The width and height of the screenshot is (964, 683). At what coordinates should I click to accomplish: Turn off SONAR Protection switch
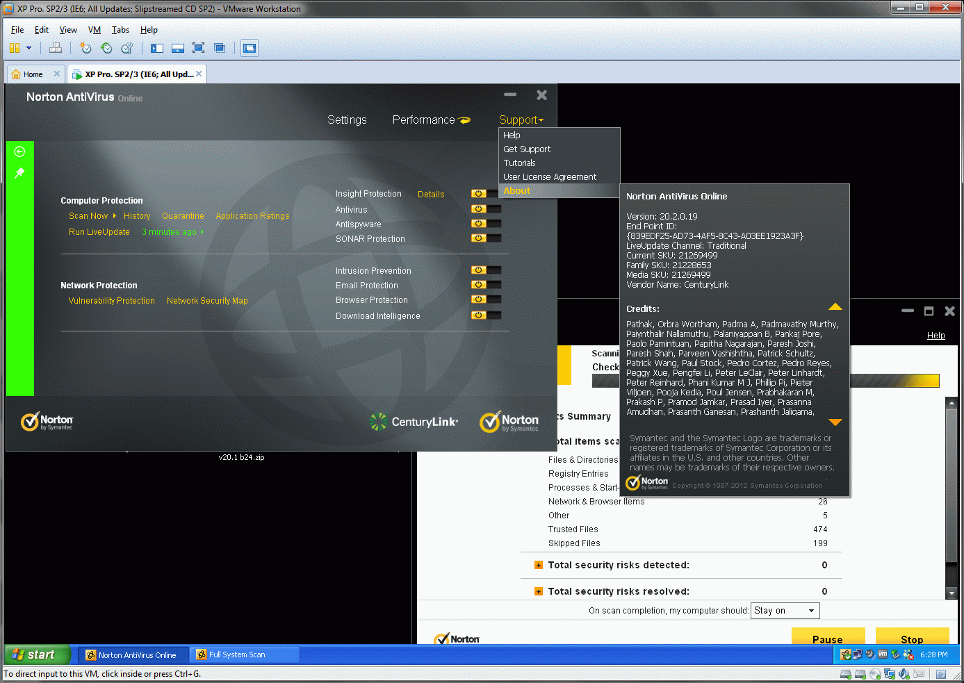[486, 238]
